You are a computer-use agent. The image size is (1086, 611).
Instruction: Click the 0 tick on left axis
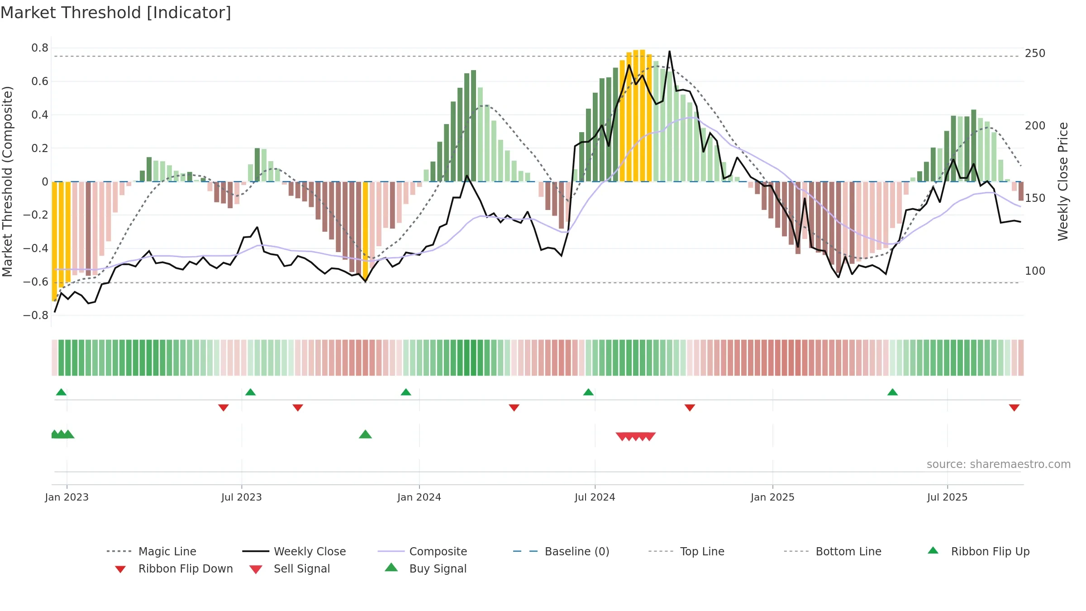coord(45,182)
